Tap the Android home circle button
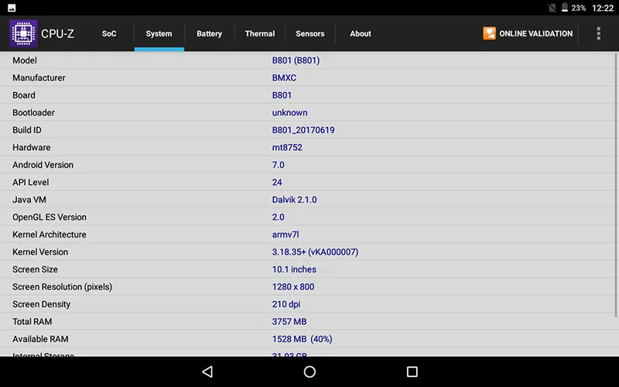 click(309, 372)
